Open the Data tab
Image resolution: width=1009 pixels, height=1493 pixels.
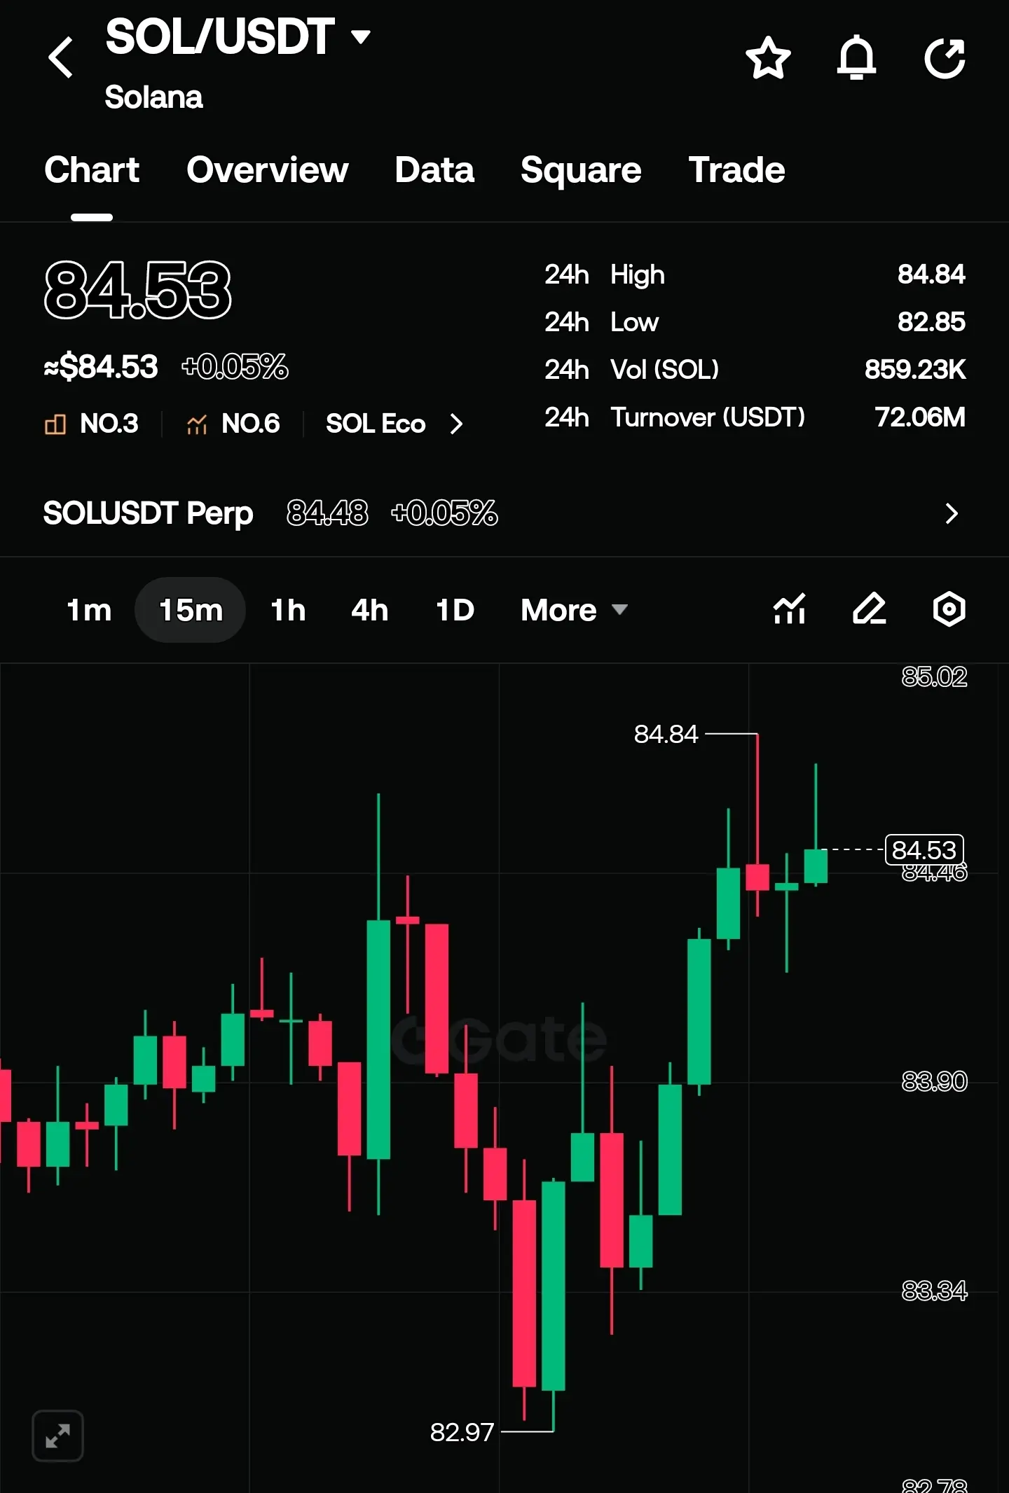pos(434,170)
